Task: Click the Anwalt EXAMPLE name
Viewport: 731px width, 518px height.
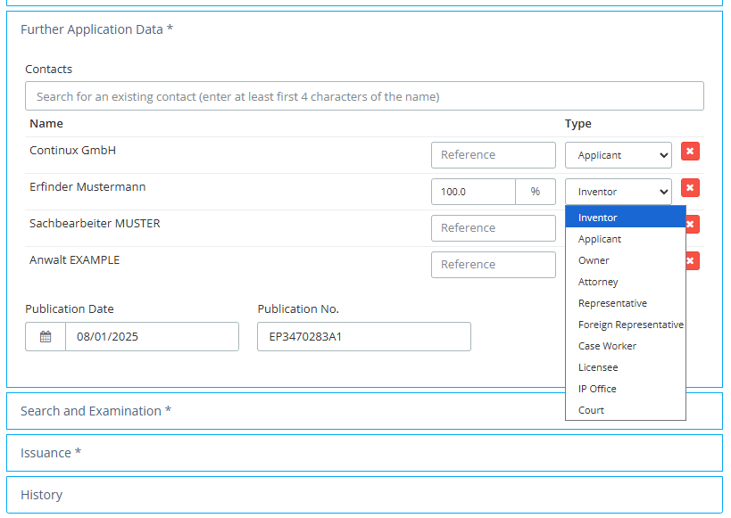Action: click(x=75, y=260)
